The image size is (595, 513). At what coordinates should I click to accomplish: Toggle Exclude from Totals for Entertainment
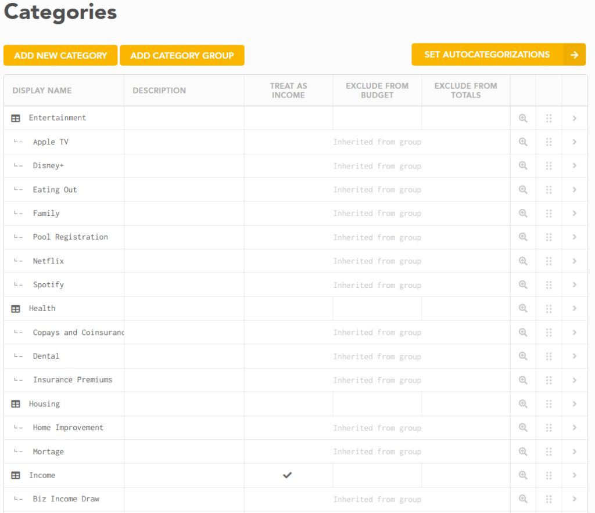[x=465, y=118]
